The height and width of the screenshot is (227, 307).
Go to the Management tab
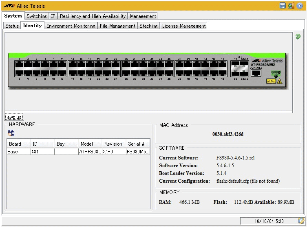tap(143, 16)
